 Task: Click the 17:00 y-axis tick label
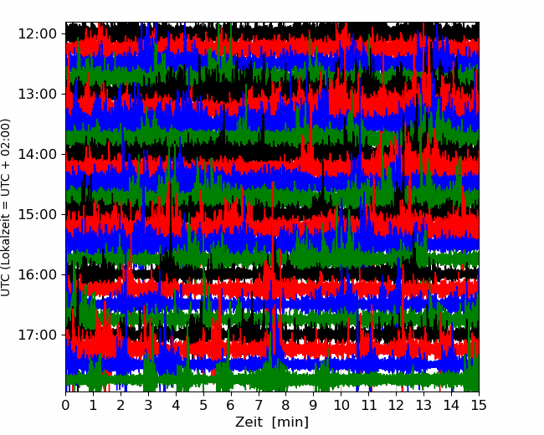pos(37,335)
